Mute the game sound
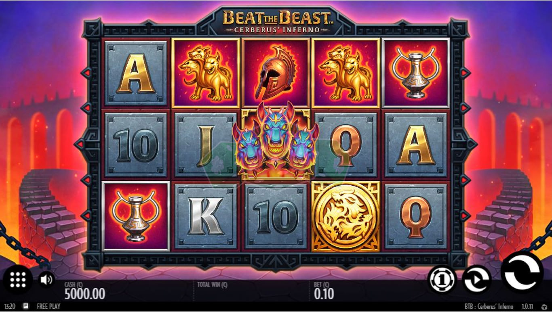Viewport: 552px width, 312px height. (x=46, y=279)
